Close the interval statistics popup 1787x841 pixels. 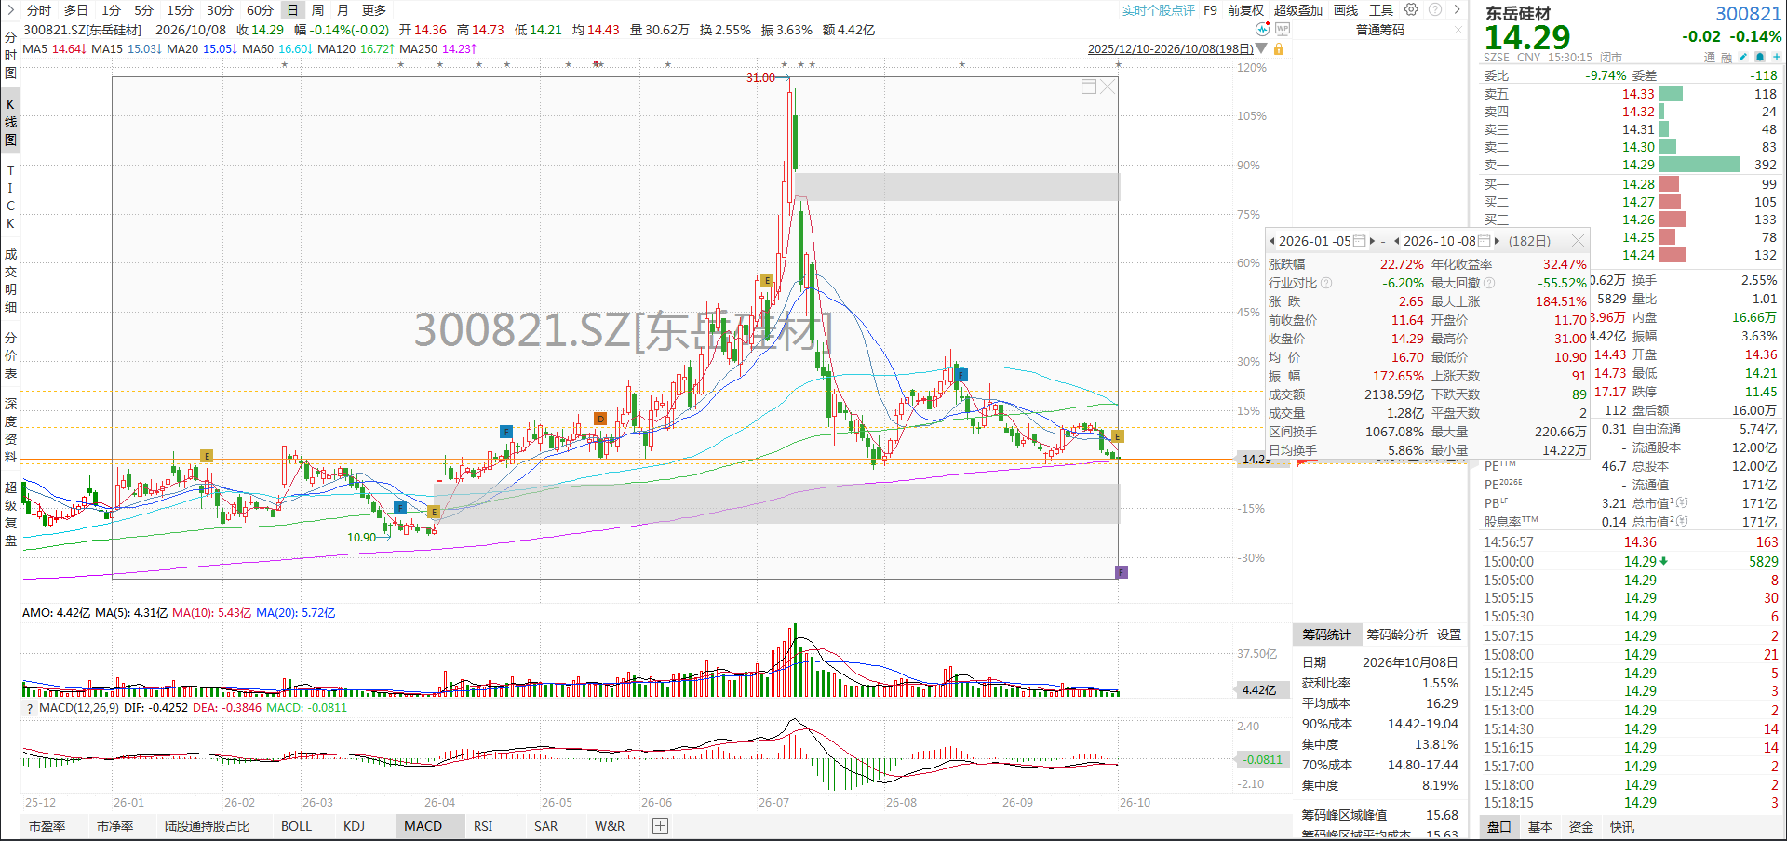tap(1578, 240)
